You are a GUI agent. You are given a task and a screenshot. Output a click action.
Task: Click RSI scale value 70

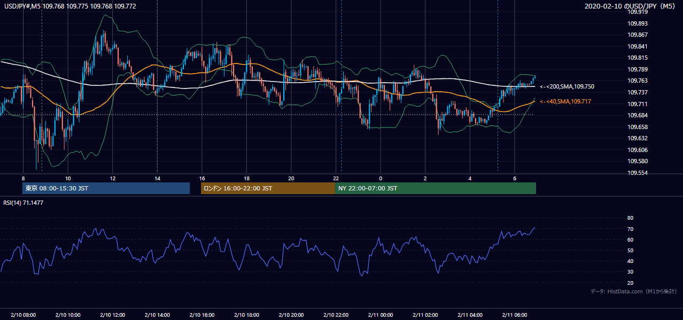[x=630, y=229]
